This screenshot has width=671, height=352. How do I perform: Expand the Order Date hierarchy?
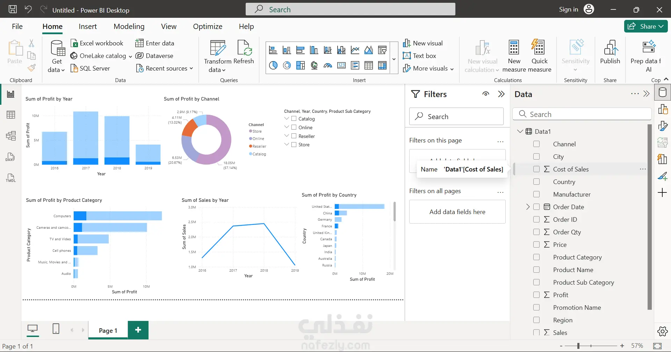tap(528, 207)
